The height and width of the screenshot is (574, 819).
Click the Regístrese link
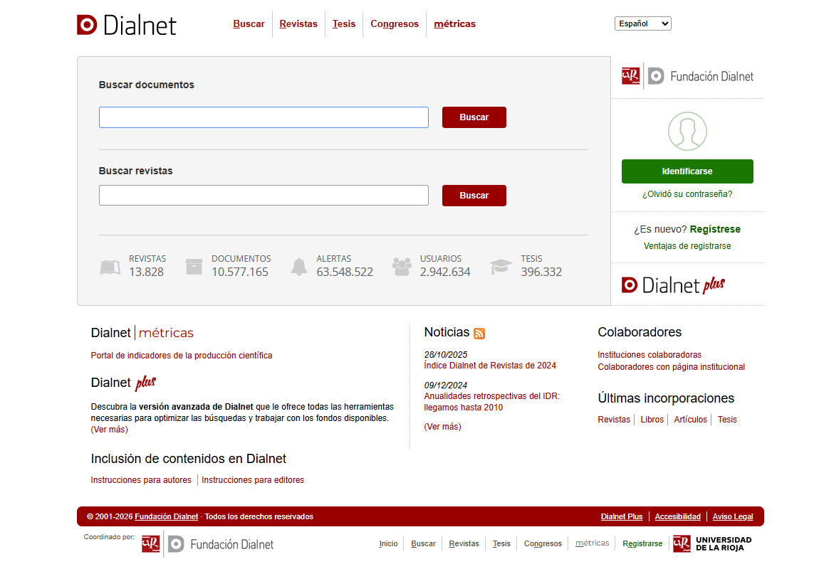pyautogui.click(x=715, y=229)
